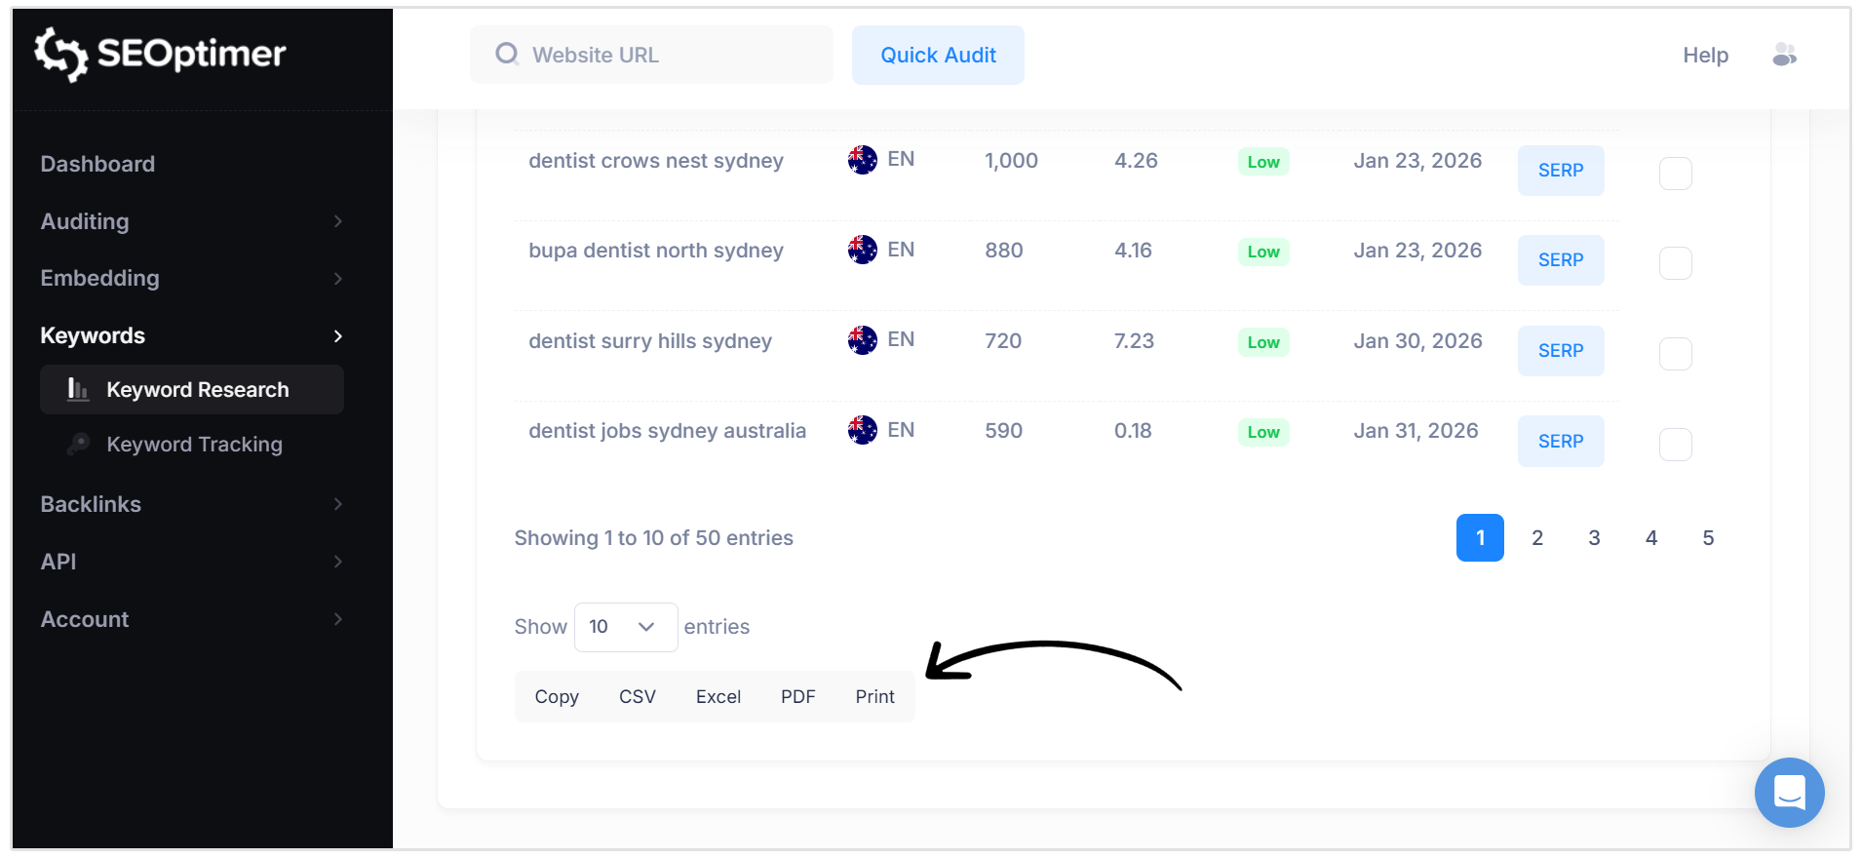Check the checkbox on the dentist crows nest row

[1676, 173]
